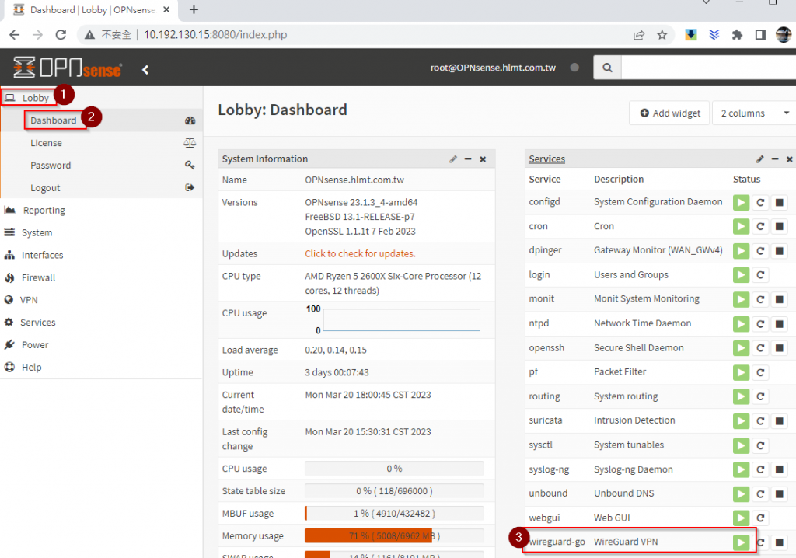Viewport: 796px width, 558px height.
Task: Minimize the System Information widget
Action: pos(468,159)
